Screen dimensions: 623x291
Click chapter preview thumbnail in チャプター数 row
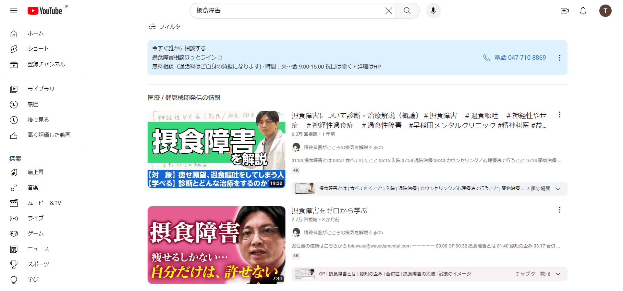pyautogui.click(x=304, y=274)
